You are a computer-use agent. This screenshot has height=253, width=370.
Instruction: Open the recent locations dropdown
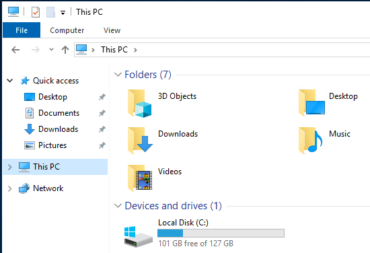click(51, 50)
